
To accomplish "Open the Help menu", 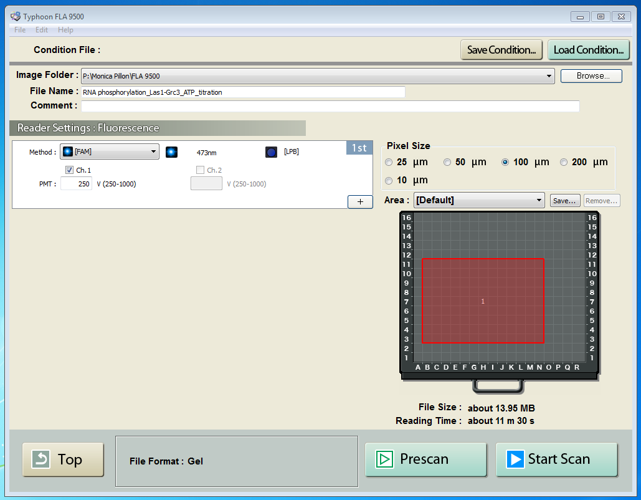I will coord(65,30).
